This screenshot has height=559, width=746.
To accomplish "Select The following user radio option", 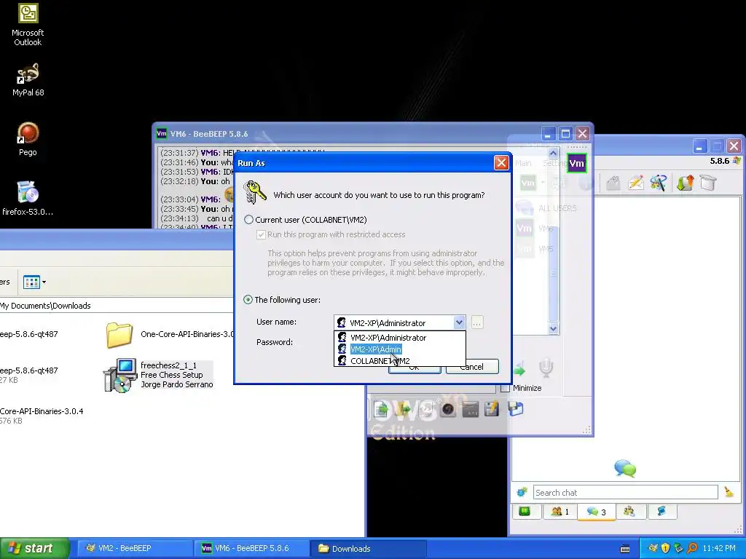I will [248, 300].
